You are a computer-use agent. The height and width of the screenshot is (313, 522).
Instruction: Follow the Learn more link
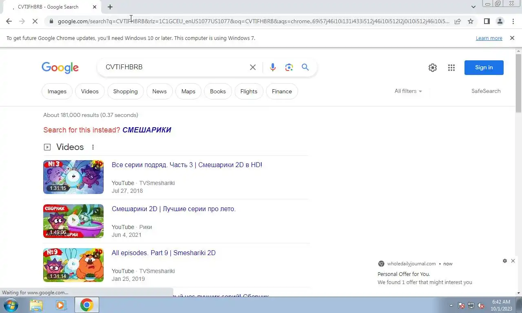pos(489,38)
